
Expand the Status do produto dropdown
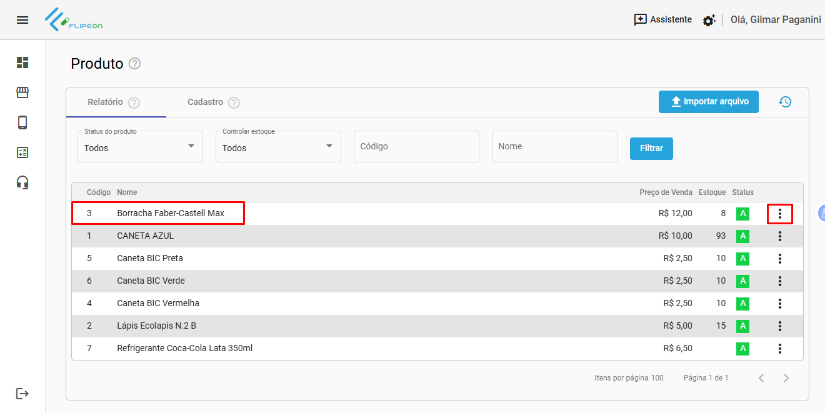click(140, 147)
